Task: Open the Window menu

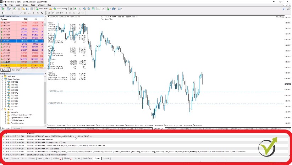Action: click(x=41, y=5)
